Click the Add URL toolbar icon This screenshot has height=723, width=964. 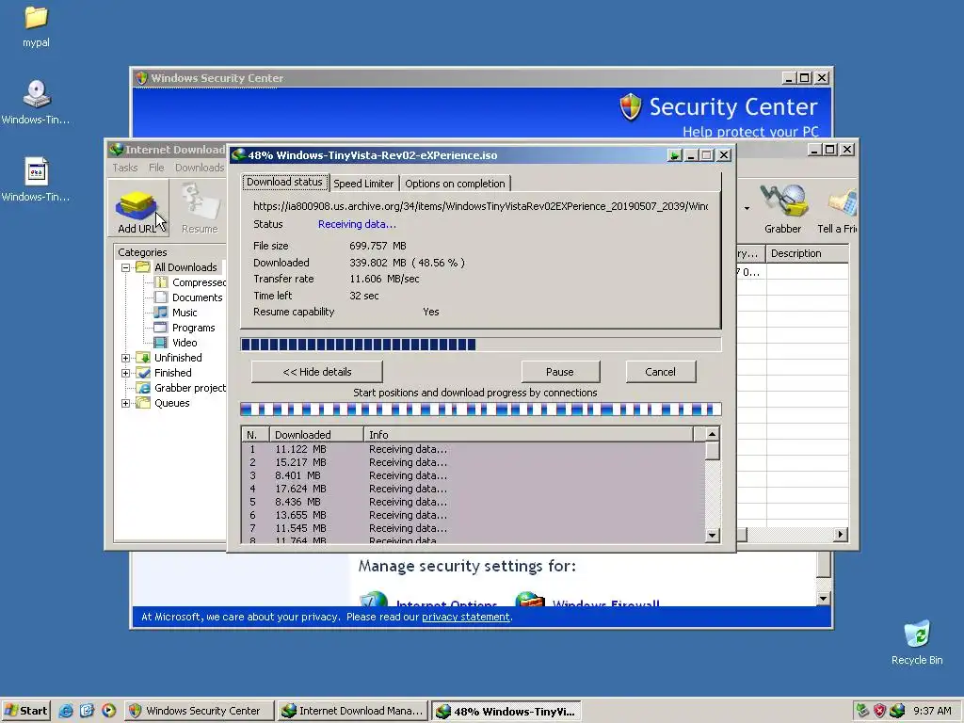pyautogui.click(x=137, y=208)
